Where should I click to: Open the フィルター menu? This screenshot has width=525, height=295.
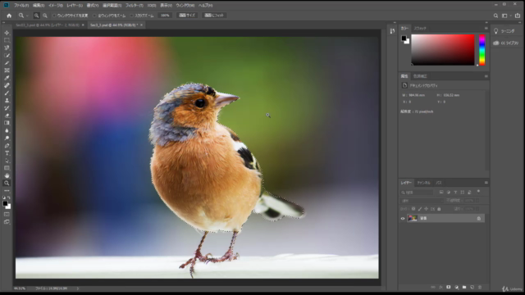[135, 6]
